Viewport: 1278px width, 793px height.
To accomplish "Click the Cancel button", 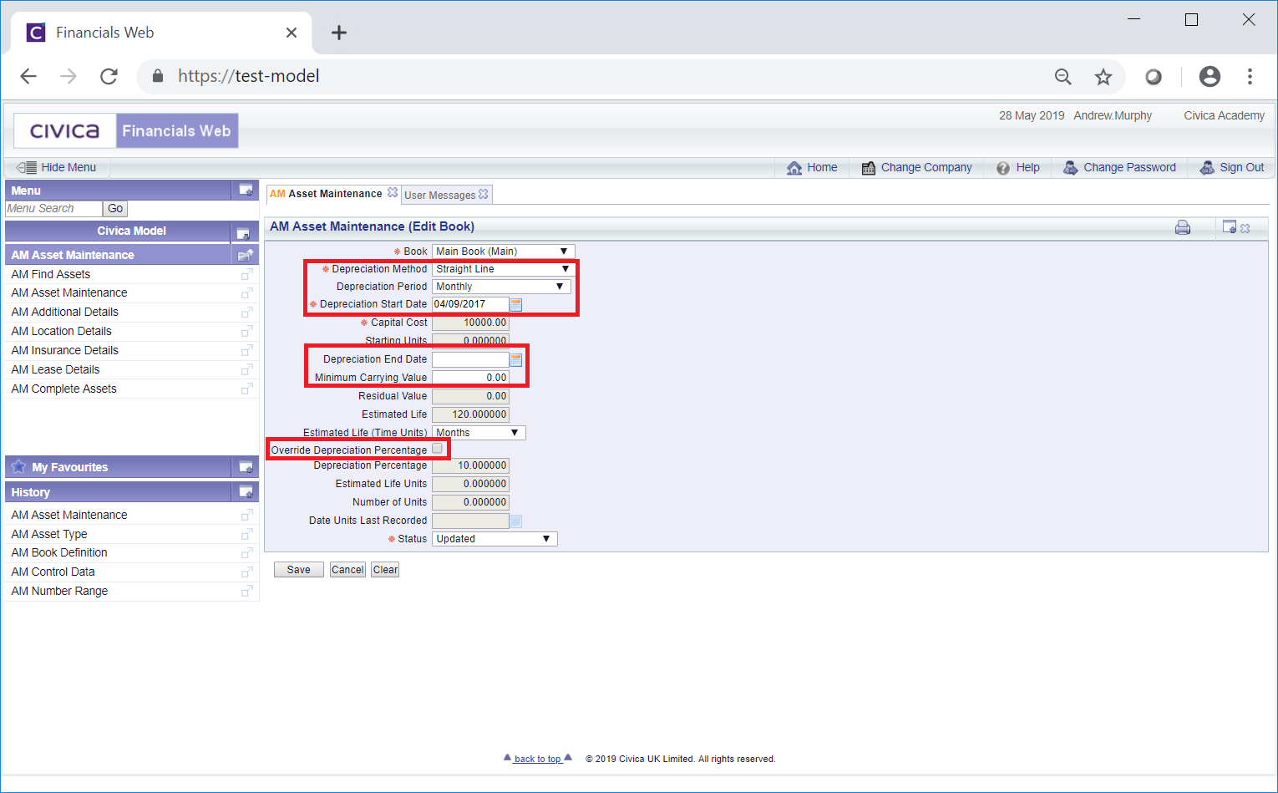I will pos(347,570).
